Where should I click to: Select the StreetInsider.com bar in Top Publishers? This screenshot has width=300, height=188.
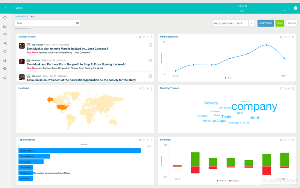coord(79,151)
